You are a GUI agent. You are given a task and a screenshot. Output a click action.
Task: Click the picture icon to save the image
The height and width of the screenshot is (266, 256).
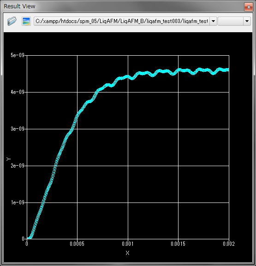pos(26,21)
